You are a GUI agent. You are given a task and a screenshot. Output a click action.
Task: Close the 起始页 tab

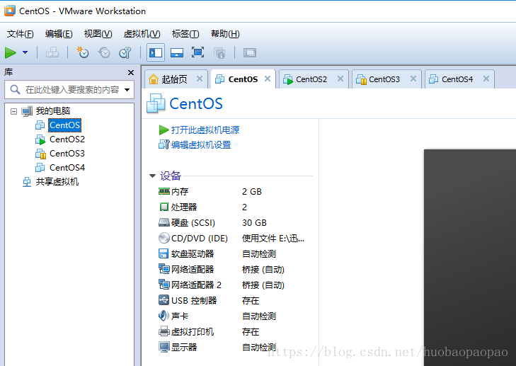point(200,79)
